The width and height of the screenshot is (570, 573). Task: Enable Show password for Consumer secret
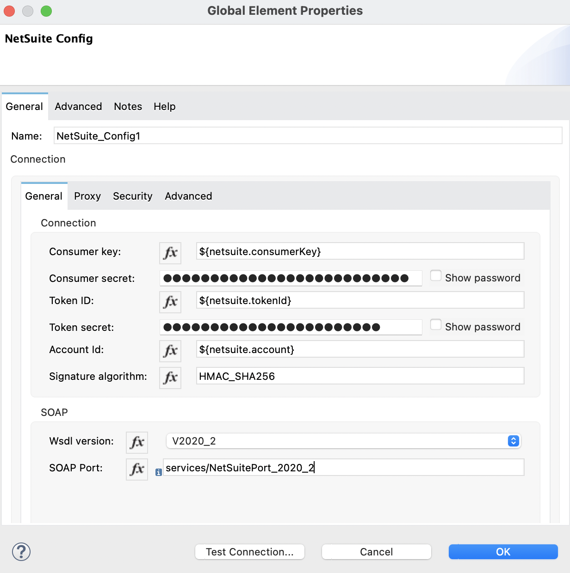(435, 275)
